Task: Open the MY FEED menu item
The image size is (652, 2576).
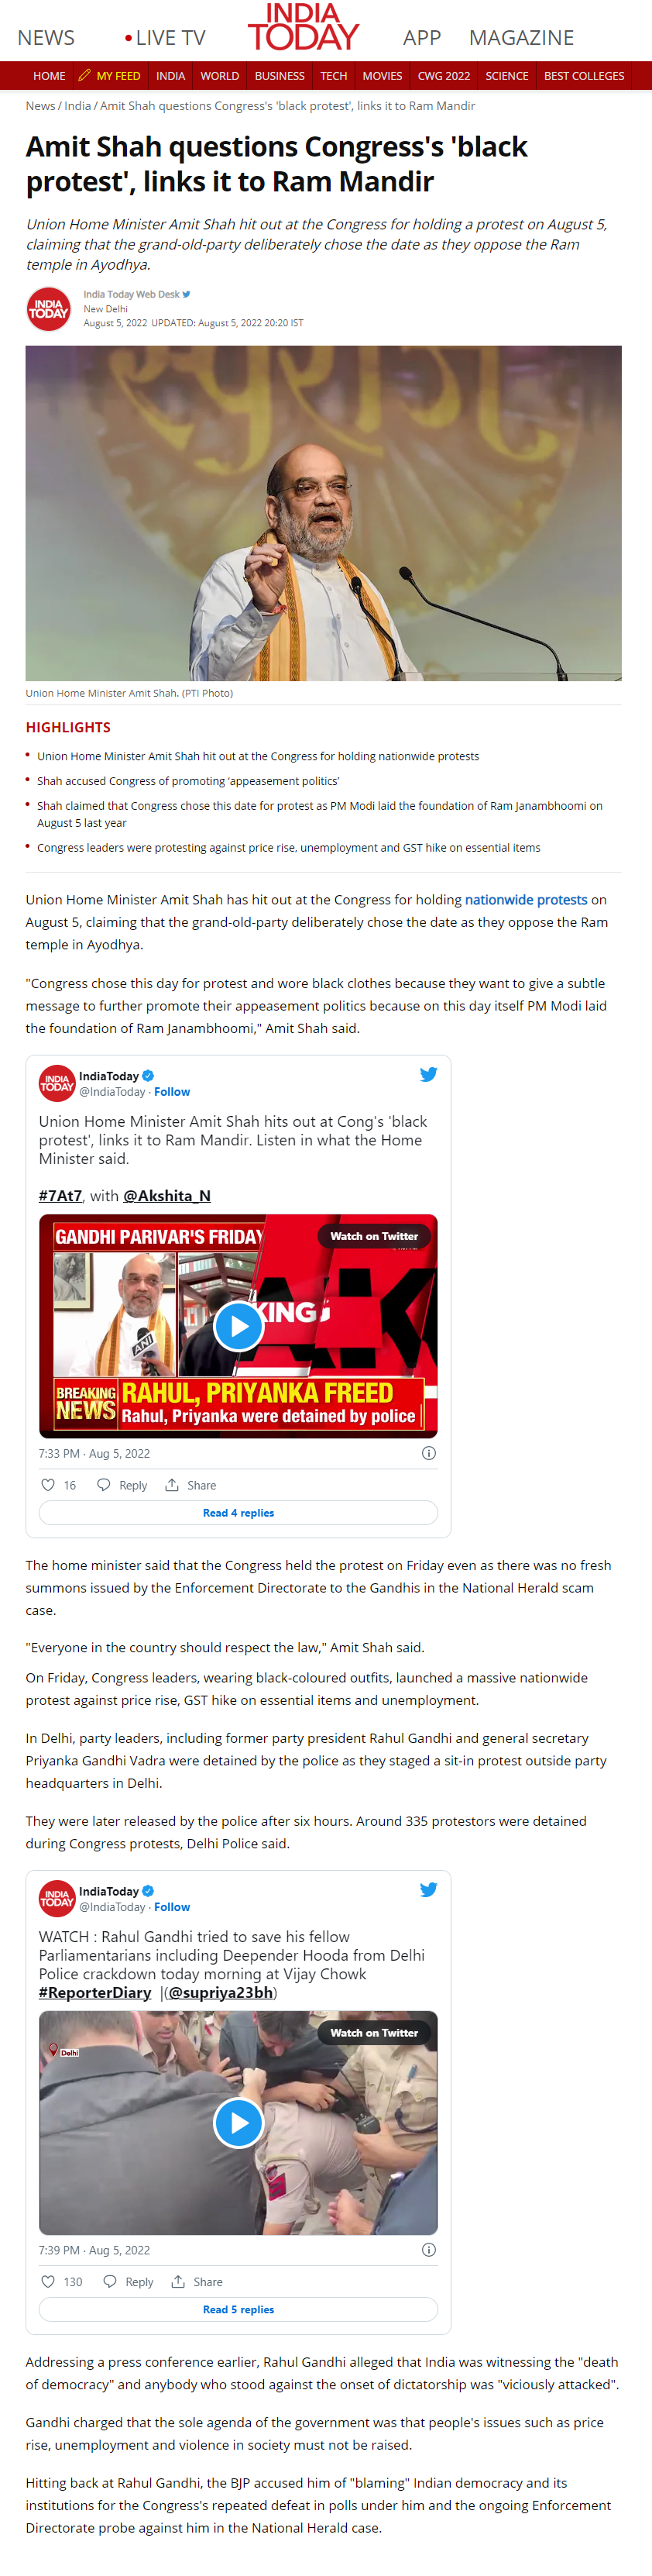Action: click(x=110, y=76)
